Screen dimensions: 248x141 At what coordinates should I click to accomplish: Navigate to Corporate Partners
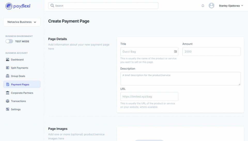coord(22,93)
